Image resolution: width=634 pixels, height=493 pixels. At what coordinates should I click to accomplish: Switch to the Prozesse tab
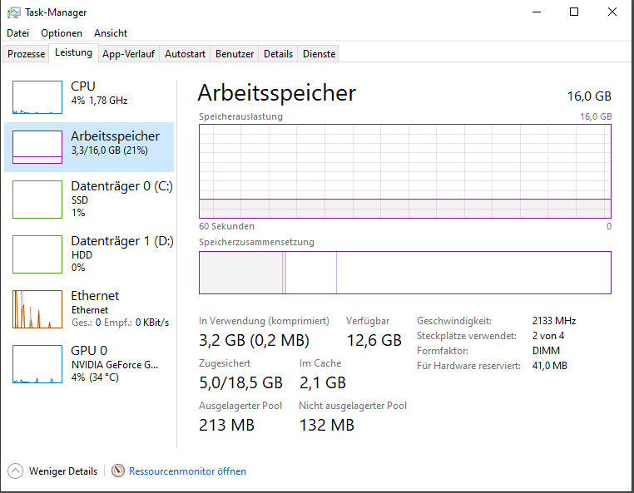click(x=27, y=54)
